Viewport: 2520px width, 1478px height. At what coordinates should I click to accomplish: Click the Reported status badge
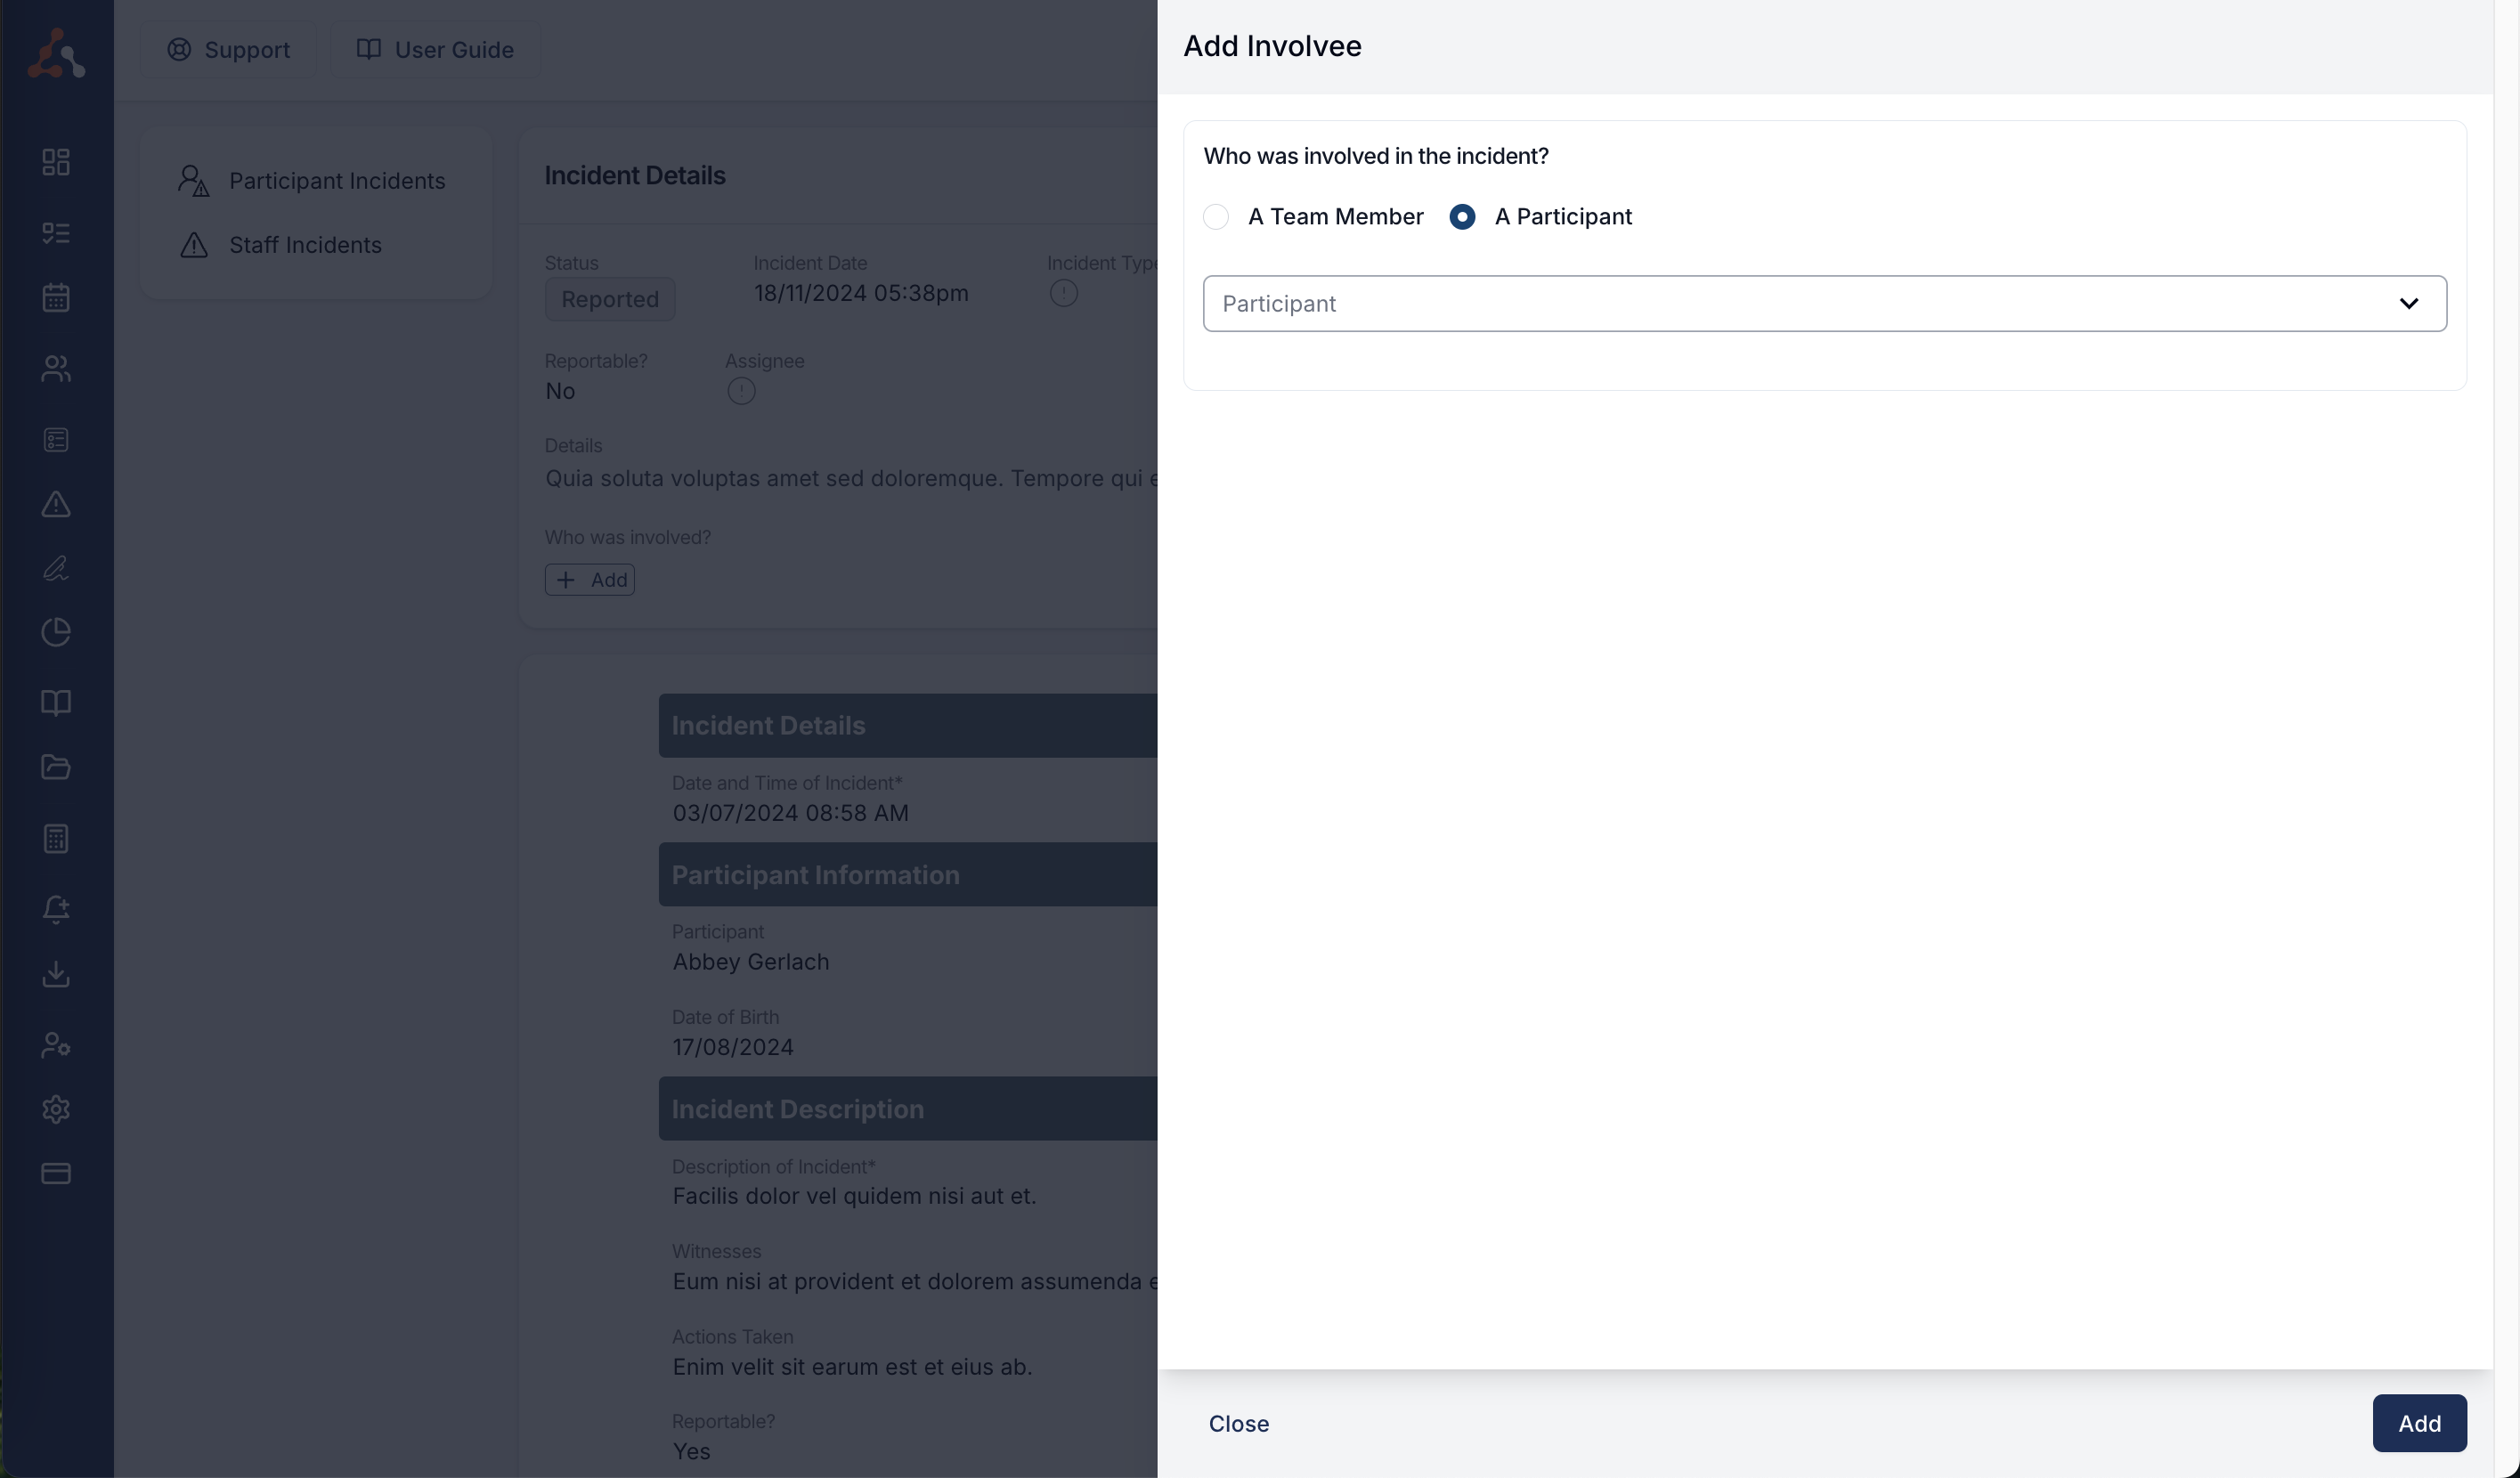(x=610, y=299)
